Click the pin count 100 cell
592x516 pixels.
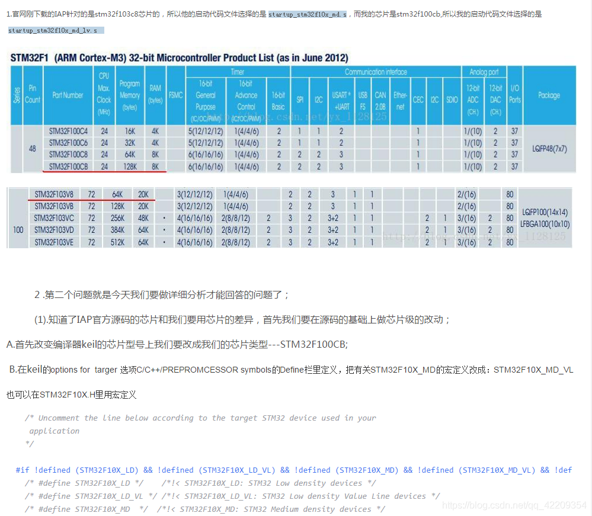(18, 230)
